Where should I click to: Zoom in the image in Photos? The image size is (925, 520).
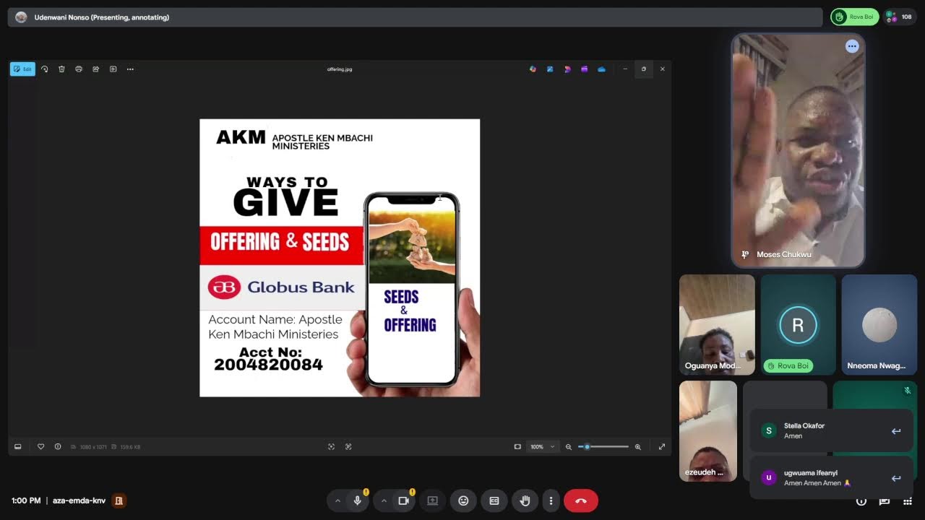click(x=637, y=447)
